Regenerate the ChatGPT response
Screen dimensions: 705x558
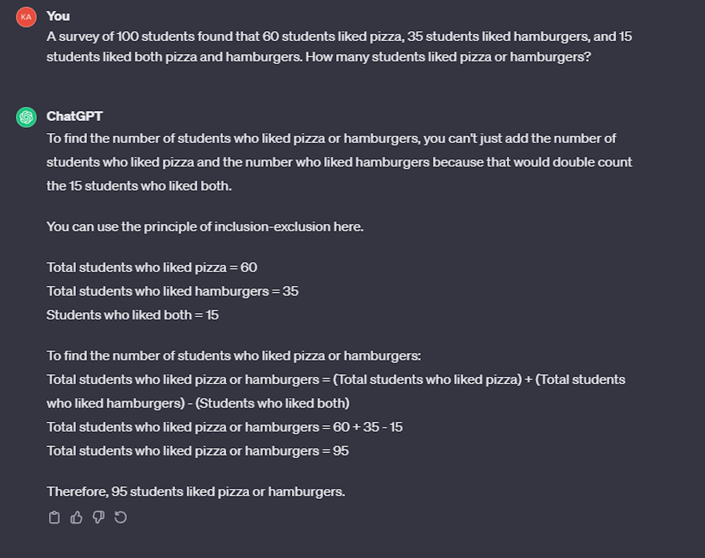tap(120, 517)
